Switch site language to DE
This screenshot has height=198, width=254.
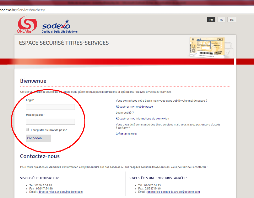(x=232, y=20)
